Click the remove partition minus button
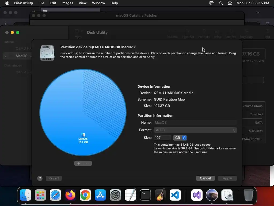The height and width of the screenshot is (206, 274). tap(87, 163)
